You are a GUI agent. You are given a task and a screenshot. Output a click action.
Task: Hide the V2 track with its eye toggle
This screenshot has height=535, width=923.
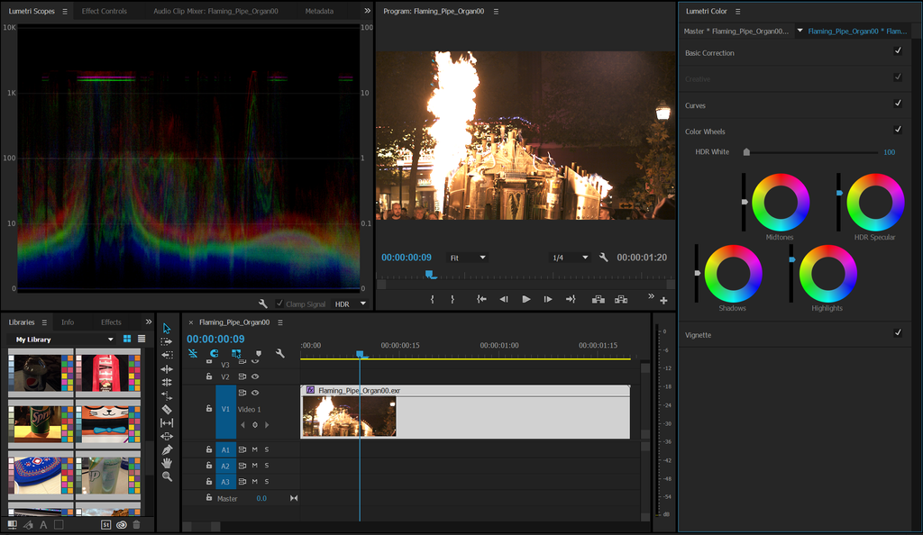click(257, 376)
